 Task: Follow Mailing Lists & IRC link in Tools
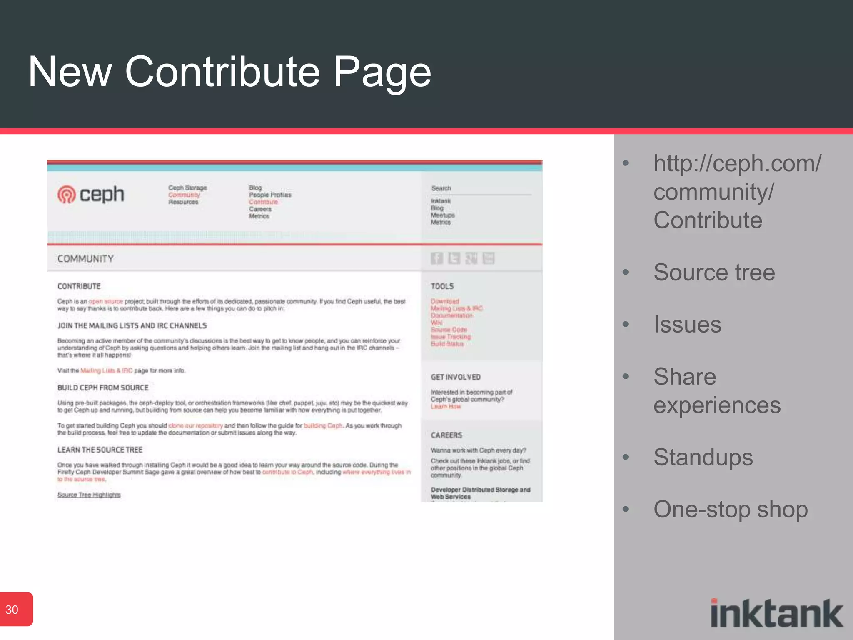[x=456, y=308]
